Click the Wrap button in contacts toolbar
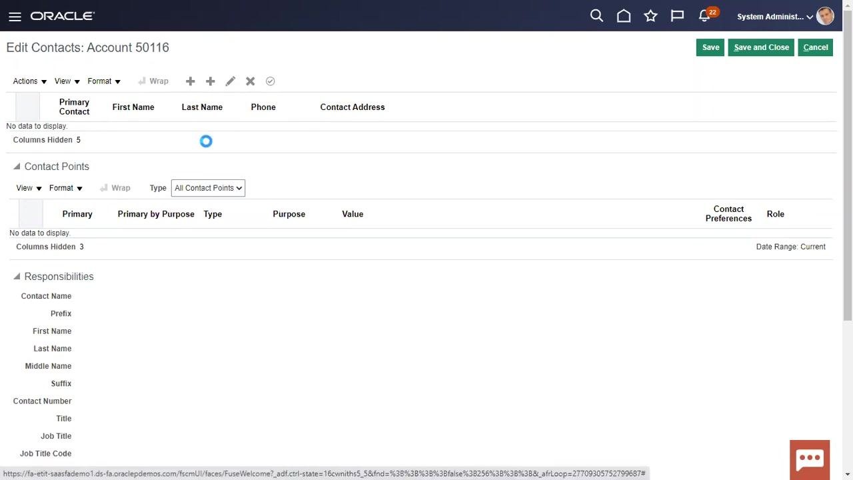Image resolution: width=853 pixels, height=480 pixels. tap(153, 81)
